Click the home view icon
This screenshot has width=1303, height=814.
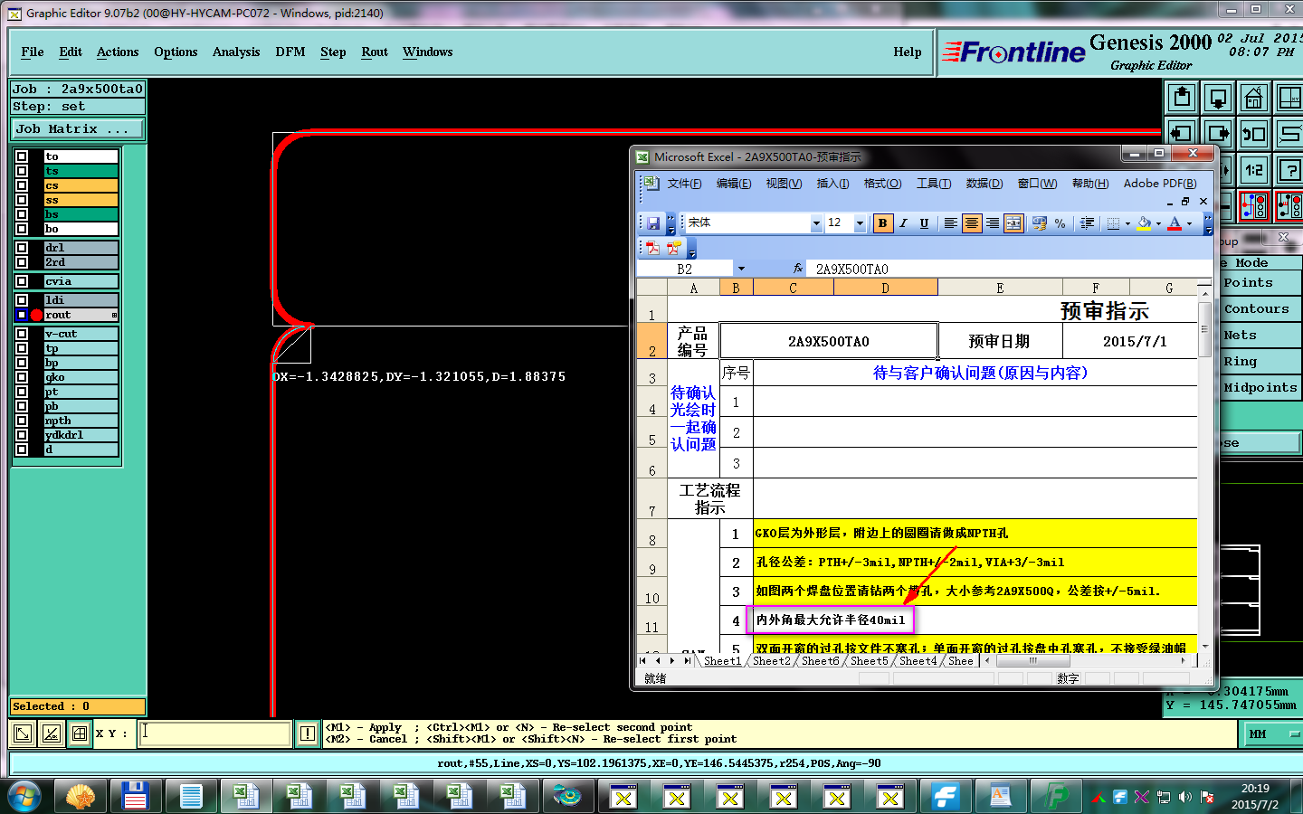[x=1254, y=97]
